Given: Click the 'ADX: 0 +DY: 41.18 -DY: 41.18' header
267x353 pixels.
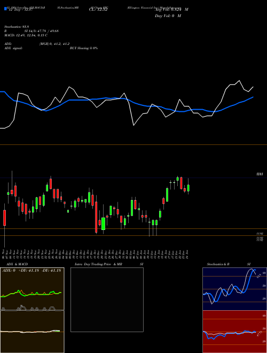Looking at the screenshot, I should point(32,271).
